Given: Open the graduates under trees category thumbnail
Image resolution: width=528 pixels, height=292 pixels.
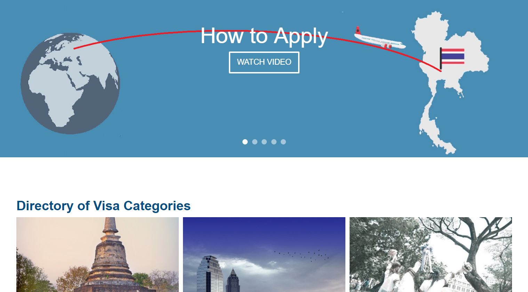Looking at the screenshot, I should point(431,255).
